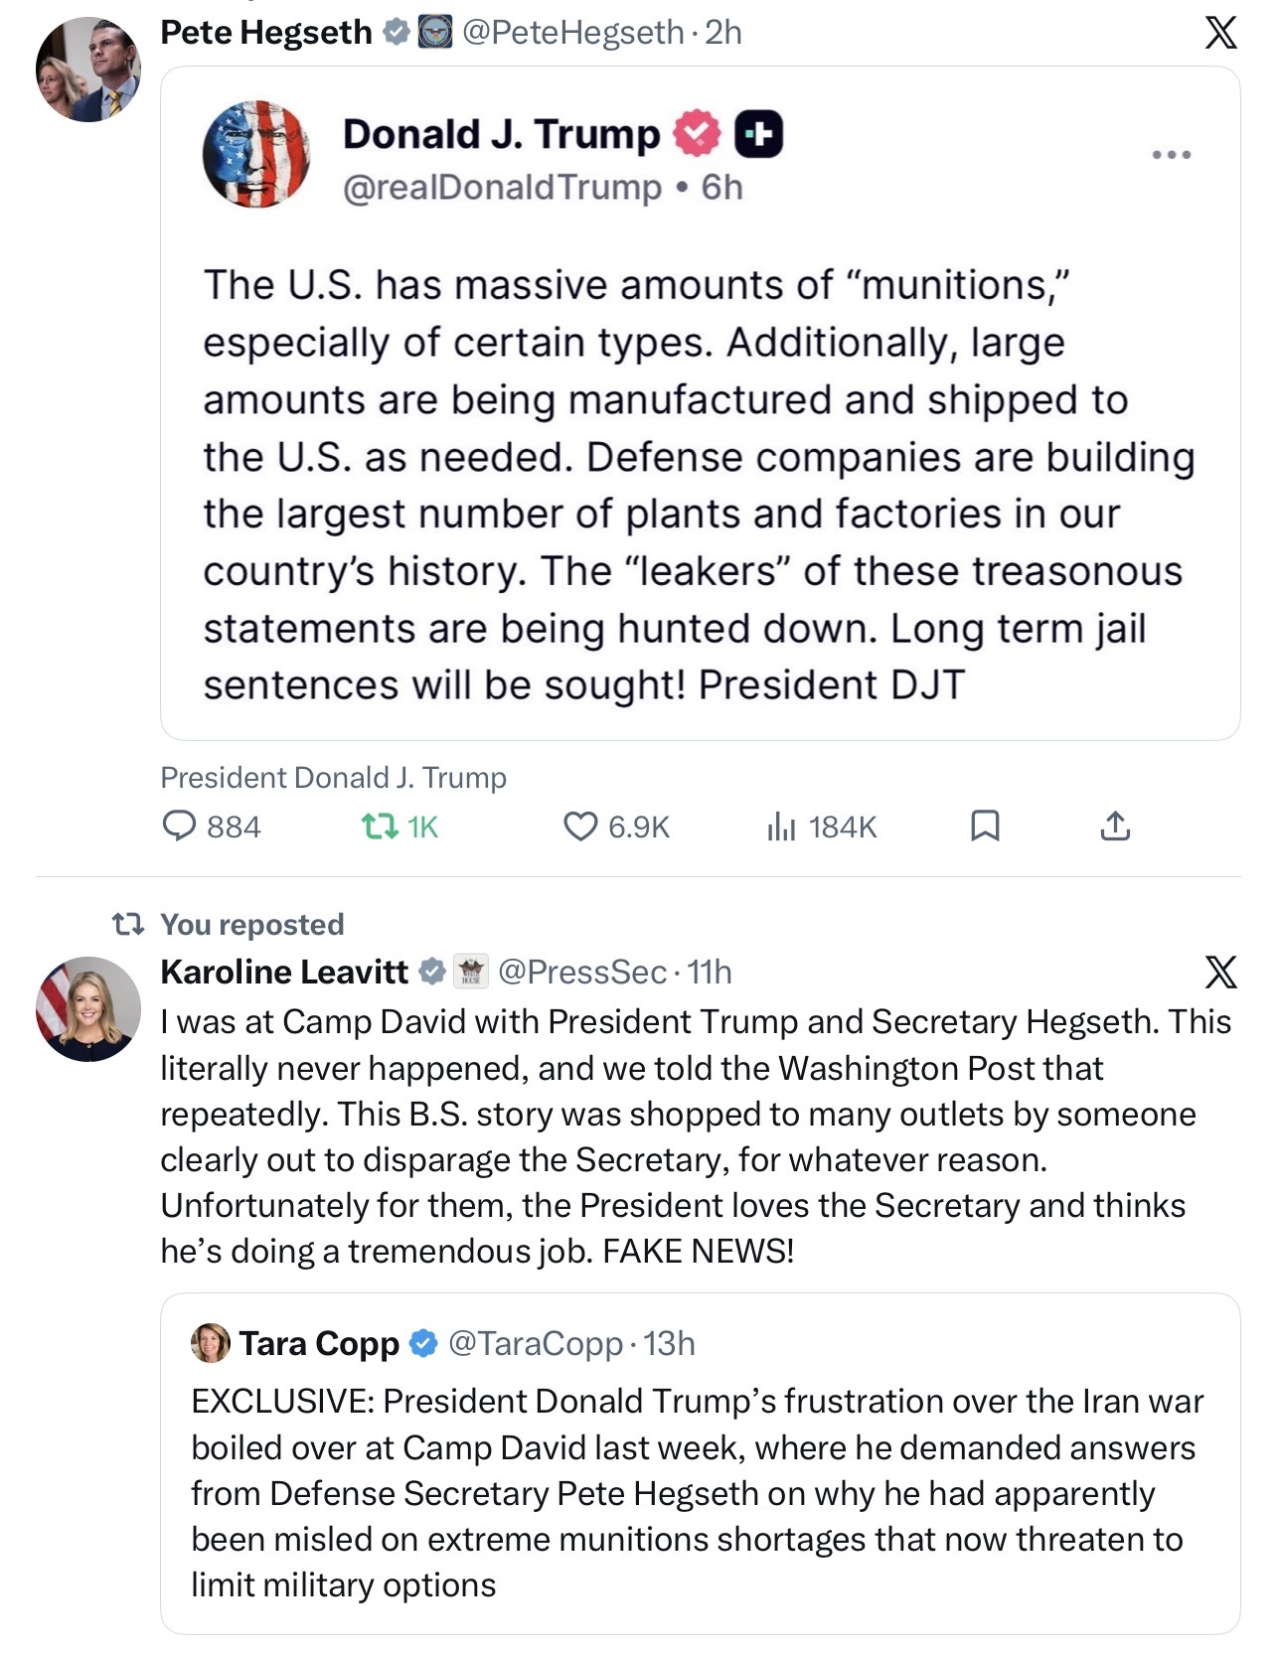
Task: Tap the share upload icon
Action: (1115, 826)
